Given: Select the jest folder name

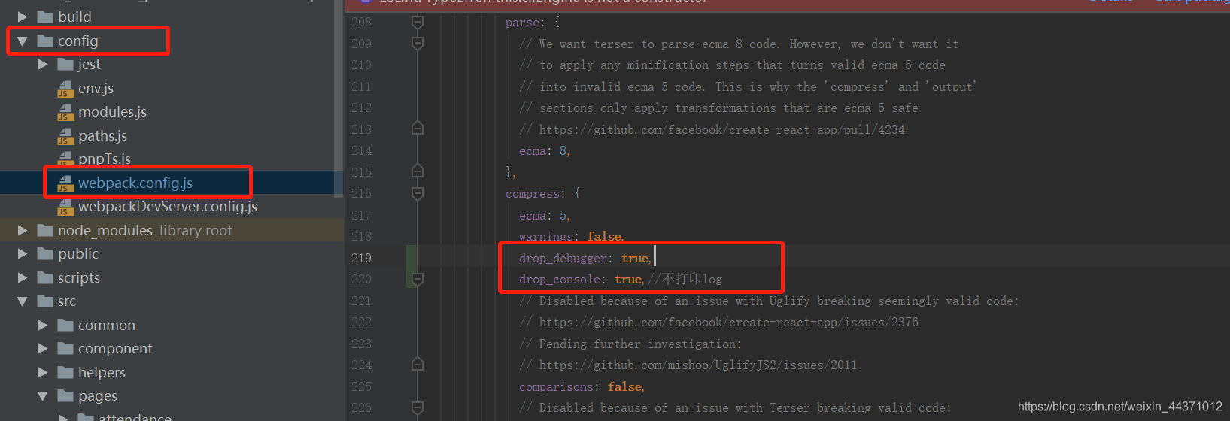Looking at the screenshot, I should [90, 65].
